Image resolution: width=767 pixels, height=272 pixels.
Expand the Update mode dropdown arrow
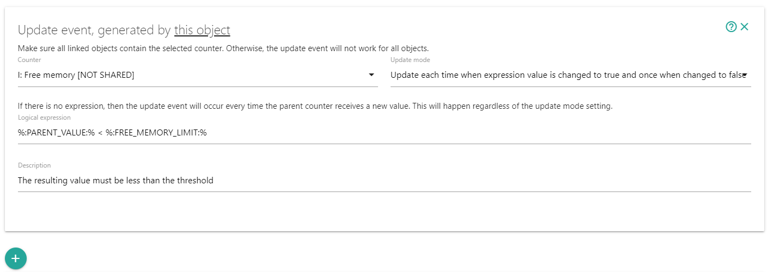point(745,75)
